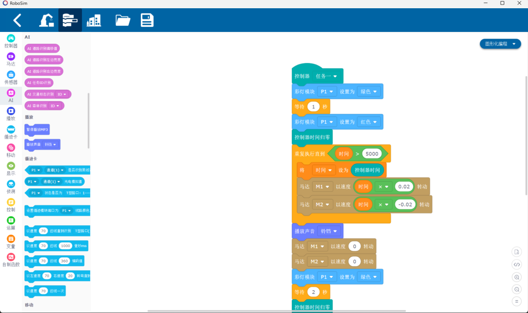Click the 1000 value in the 巡线 毫秒ms block
528x313 pixels.
pos(65,246)
